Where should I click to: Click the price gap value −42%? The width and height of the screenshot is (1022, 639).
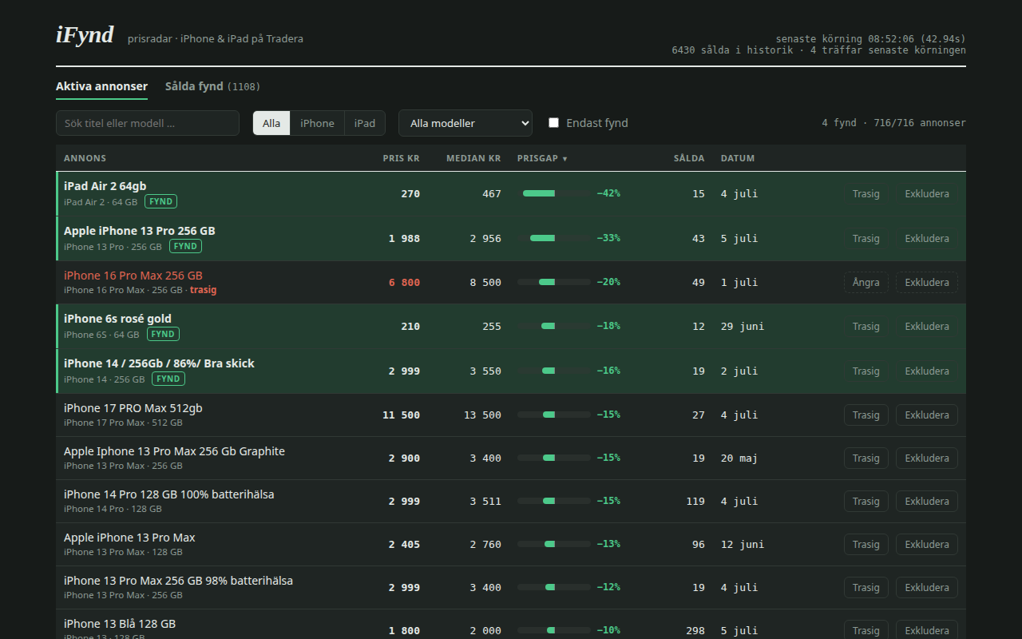coord(608,193)
